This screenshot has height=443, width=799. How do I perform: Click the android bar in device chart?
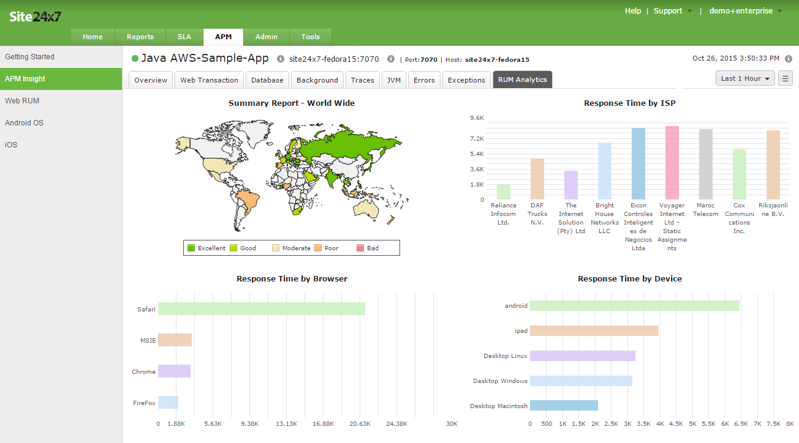634,305
